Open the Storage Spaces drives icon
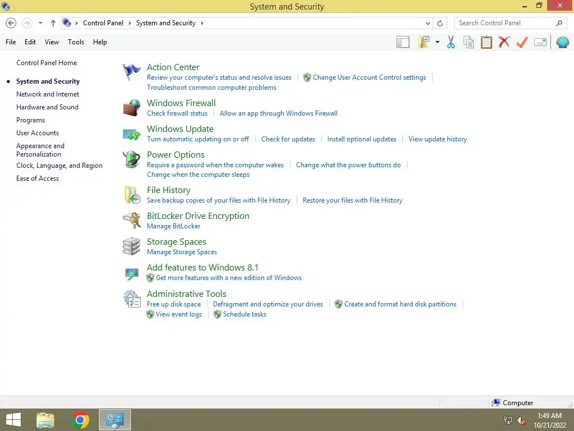The width and height of the screenshot is (574, 431). pos(131,246)
